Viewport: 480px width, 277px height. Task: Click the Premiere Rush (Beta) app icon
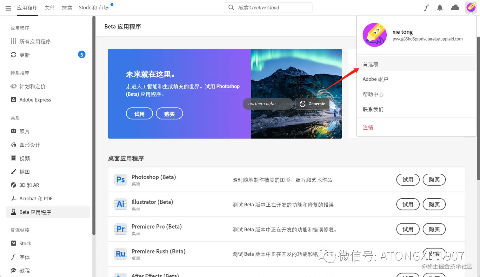click(121, 254)
